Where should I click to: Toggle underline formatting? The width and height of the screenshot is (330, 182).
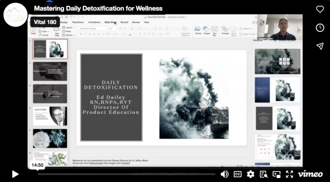click(x=90, y=34)
